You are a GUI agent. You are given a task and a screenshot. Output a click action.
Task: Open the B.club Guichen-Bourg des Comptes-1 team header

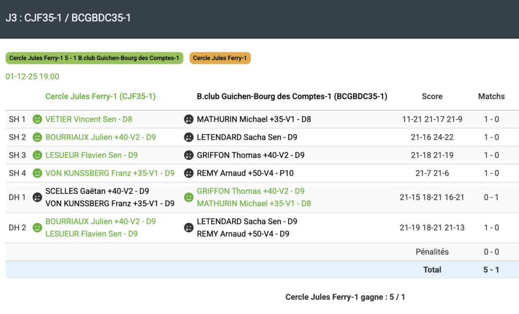(292, 96)
